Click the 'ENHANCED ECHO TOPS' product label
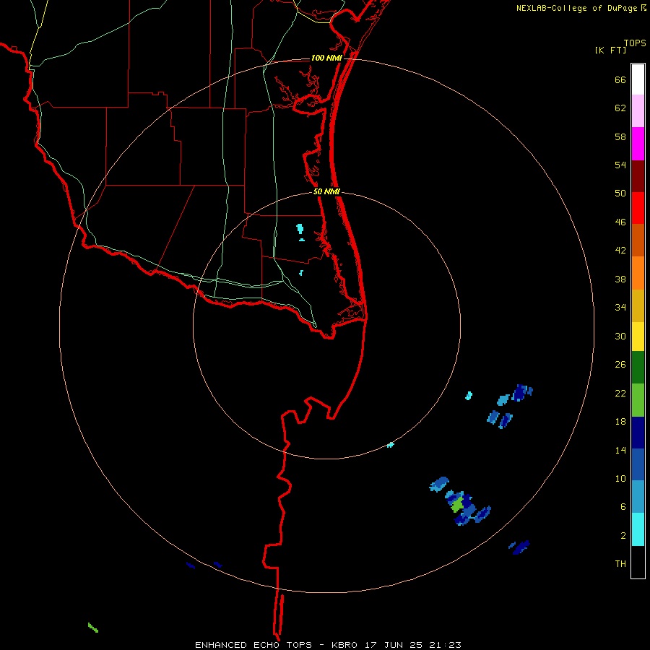The image size is (650, 650). pyautogui.click(x=253, y=645)
